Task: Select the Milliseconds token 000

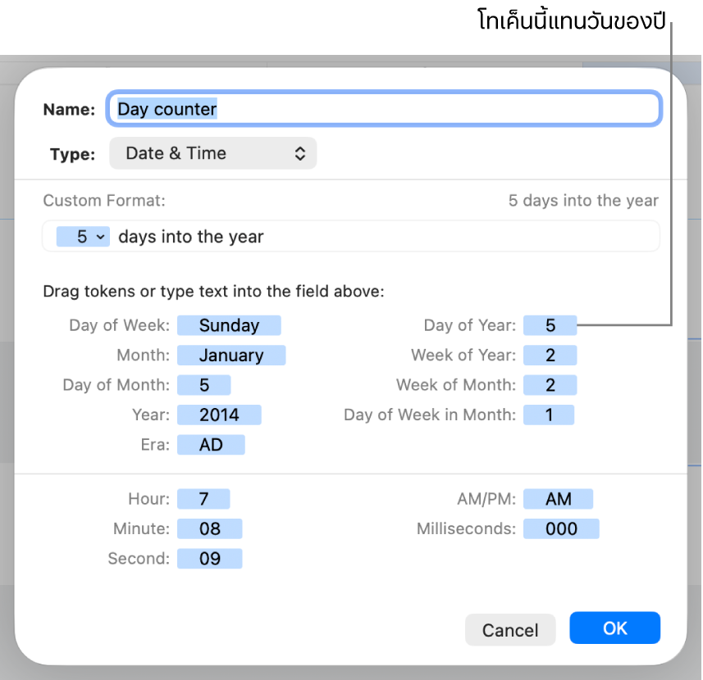Action: coord(561,528)
